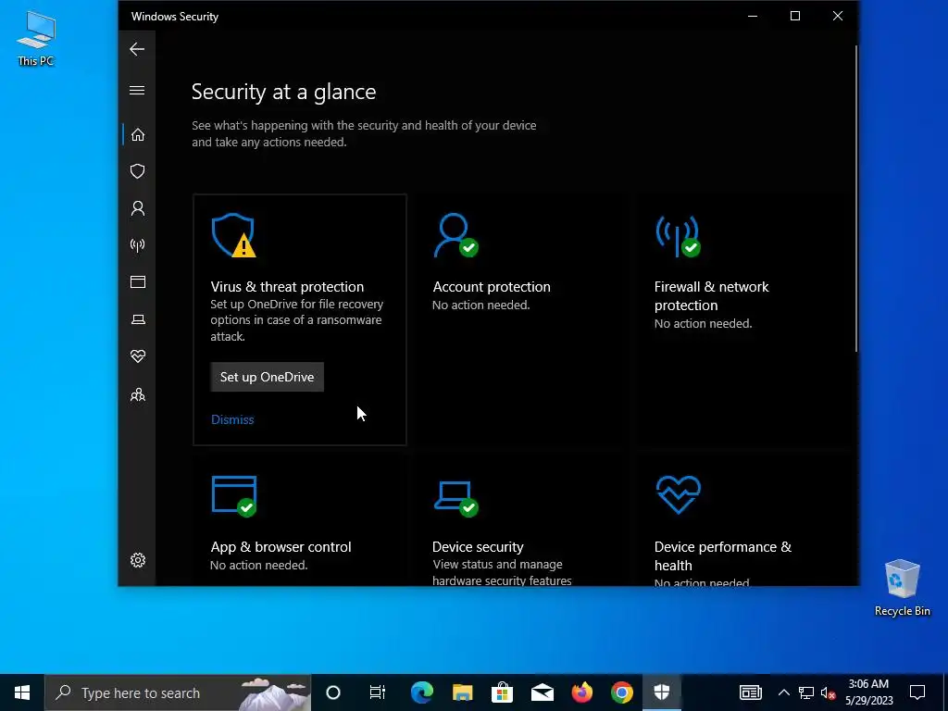948x711 pixels.
Task: Open Firewall & network protection heading
Action: (x=712, y=295)
